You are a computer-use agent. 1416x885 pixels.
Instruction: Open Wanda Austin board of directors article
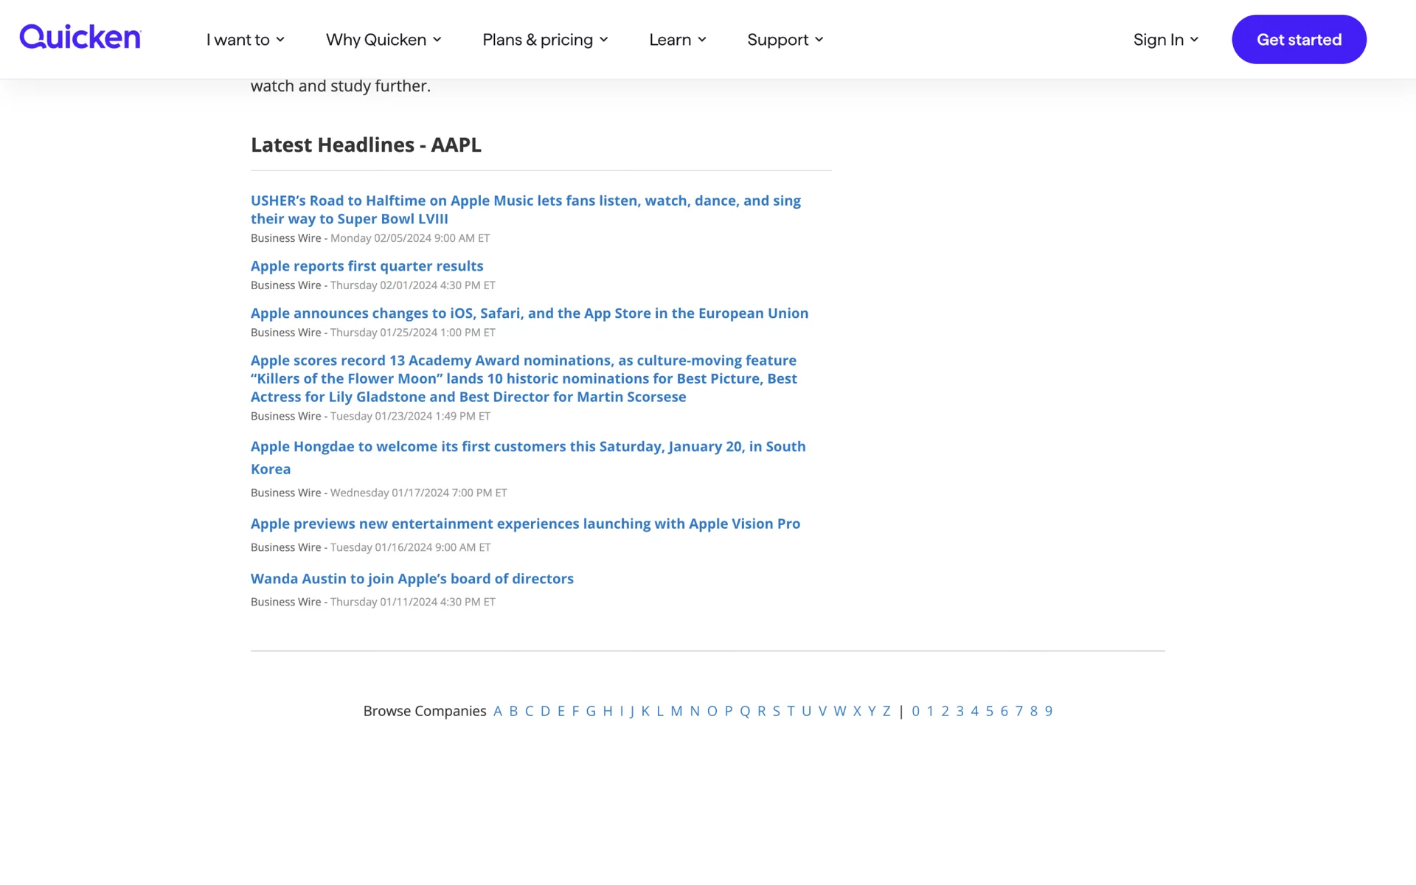pos(412,579)
